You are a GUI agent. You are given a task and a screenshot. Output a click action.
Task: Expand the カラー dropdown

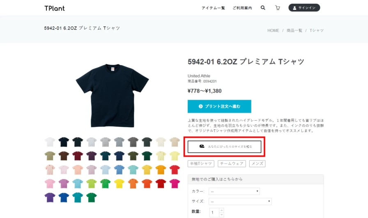(x=234, y=191)
